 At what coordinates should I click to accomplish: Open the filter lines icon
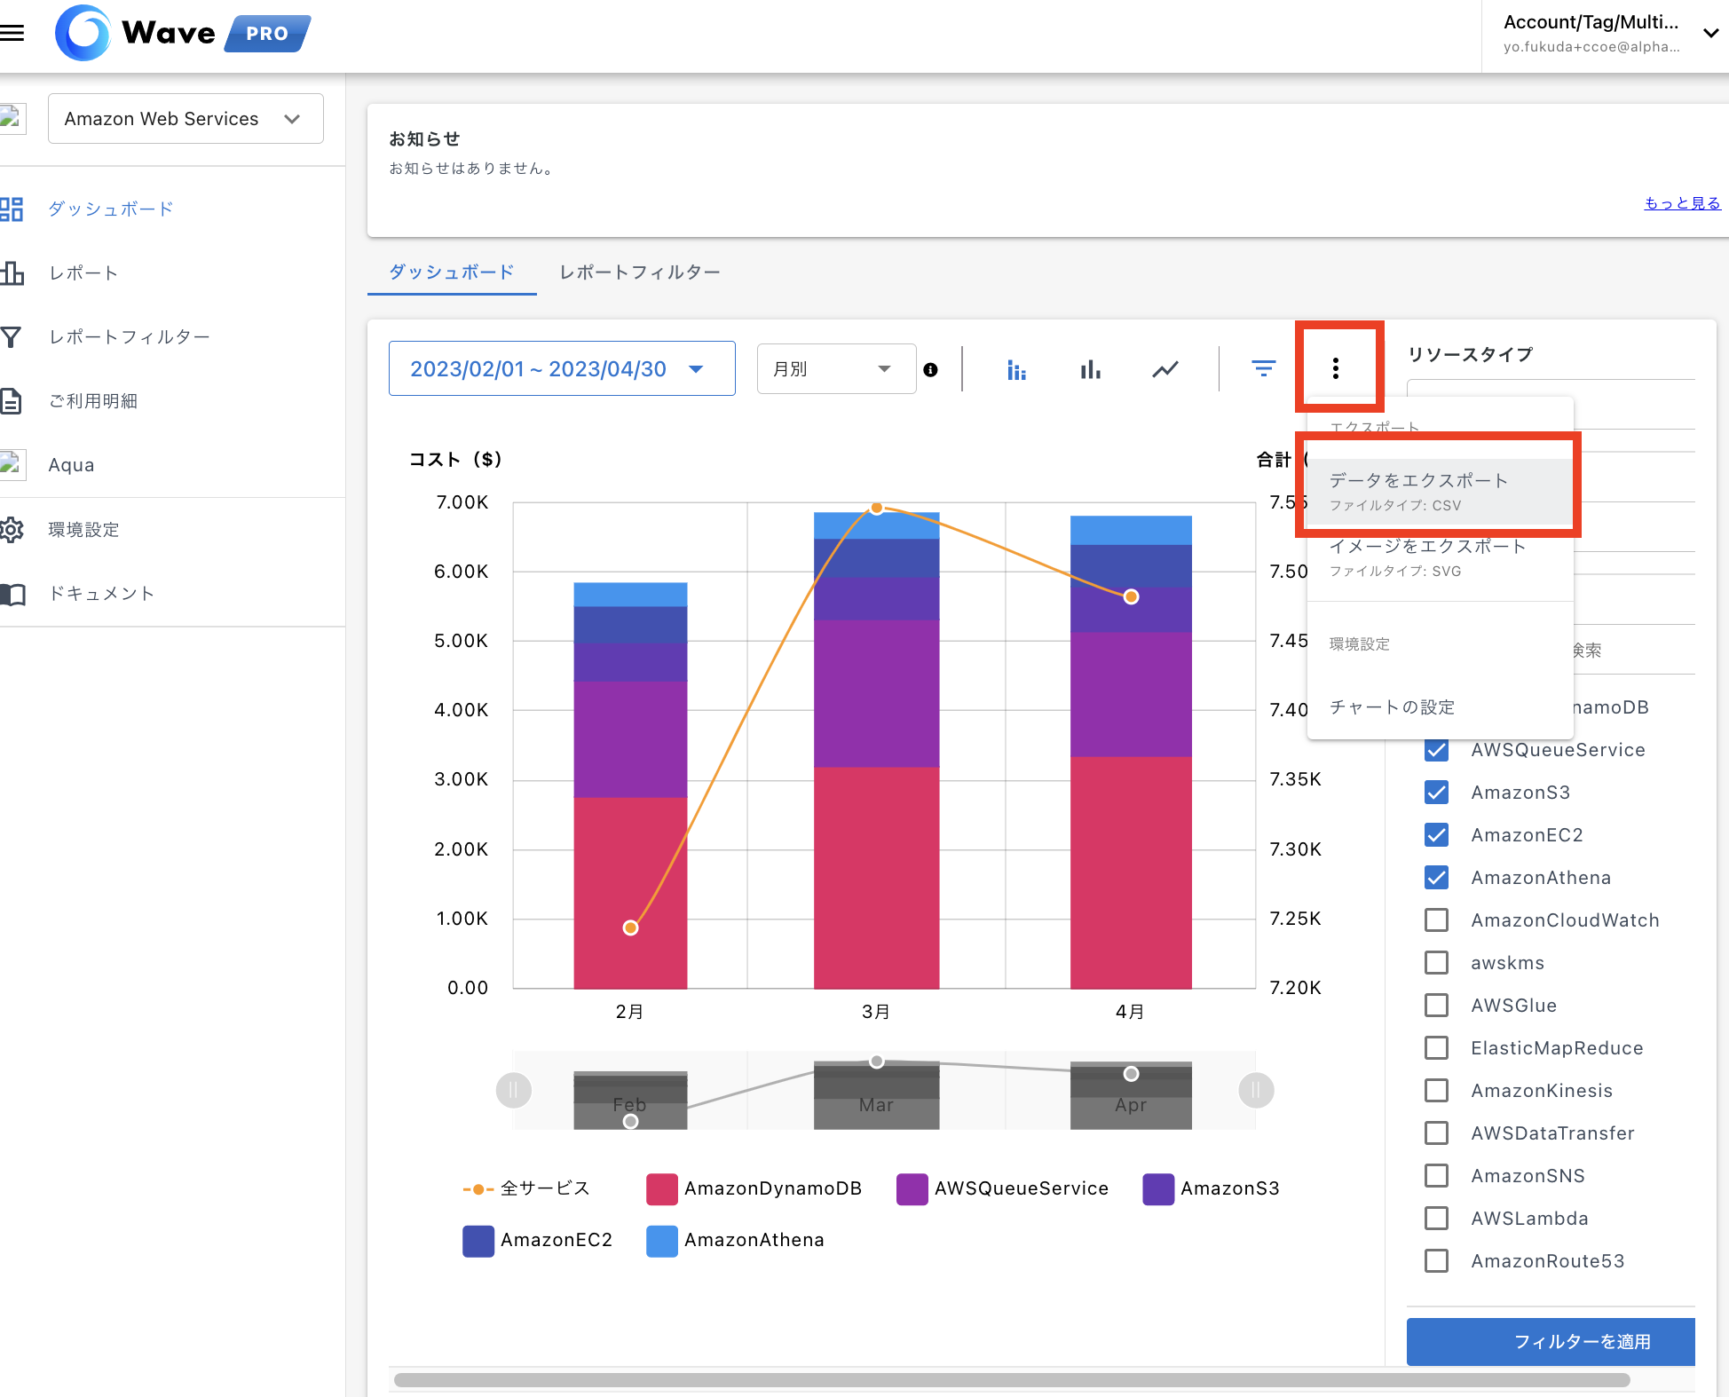1263,367
